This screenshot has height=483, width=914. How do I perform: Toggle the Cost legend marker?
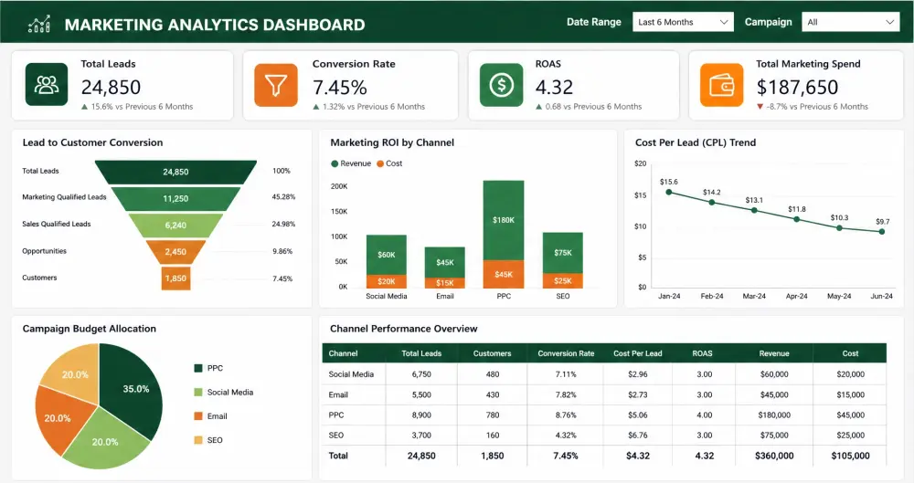coord(380,163)
